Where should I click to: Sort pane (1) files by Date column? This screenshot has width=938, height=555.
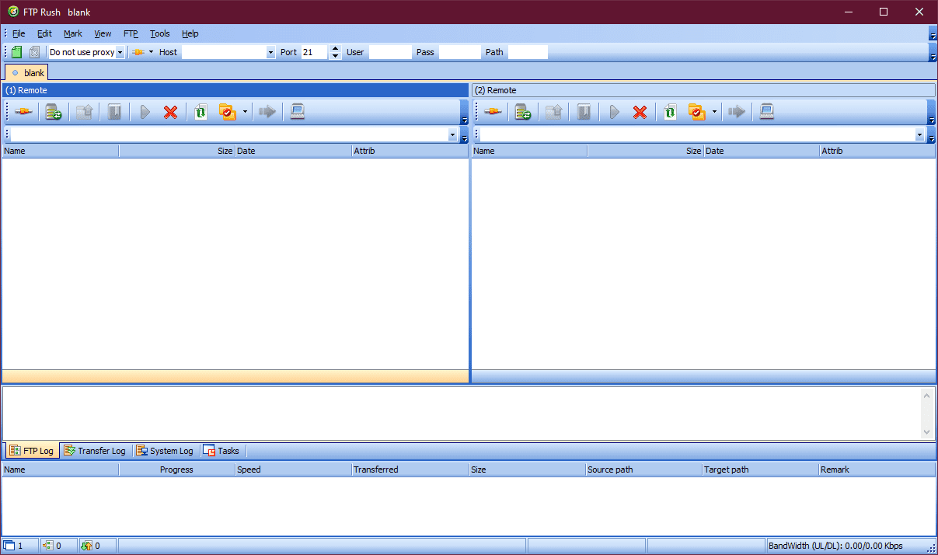(293, 151)
